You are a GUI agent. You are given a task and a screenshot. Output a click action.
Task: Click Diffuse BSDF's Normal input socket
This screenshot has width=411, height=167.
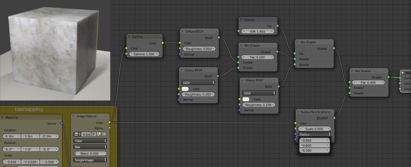coord(180,55)
